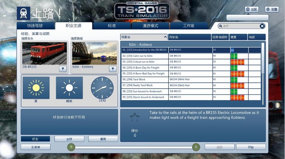
Task: Select scenario 09 Storm bound to Andernach
Action: (x=191, y=97)
